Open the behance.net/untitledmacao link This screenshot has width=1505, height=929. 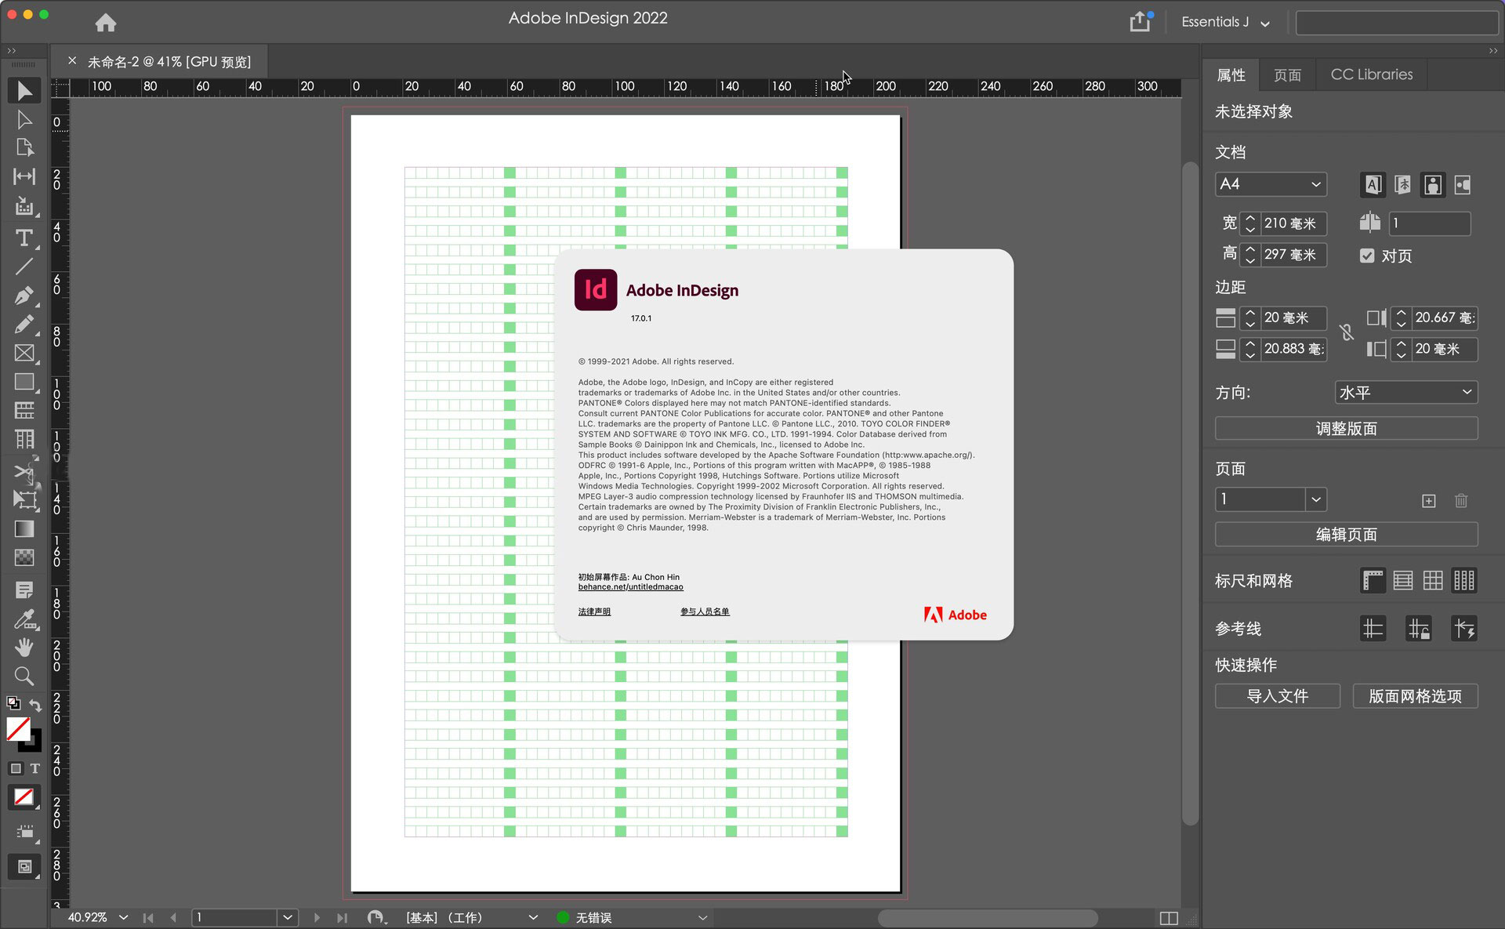pos(630,587)
